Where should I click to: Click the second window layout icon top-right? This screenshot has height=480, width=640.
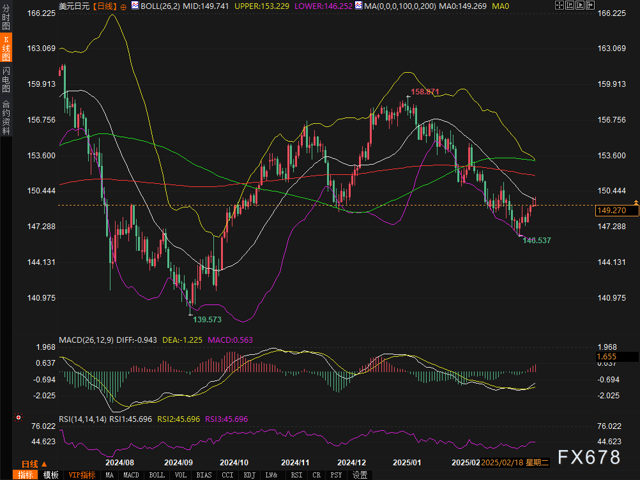(x=569, y=5)
